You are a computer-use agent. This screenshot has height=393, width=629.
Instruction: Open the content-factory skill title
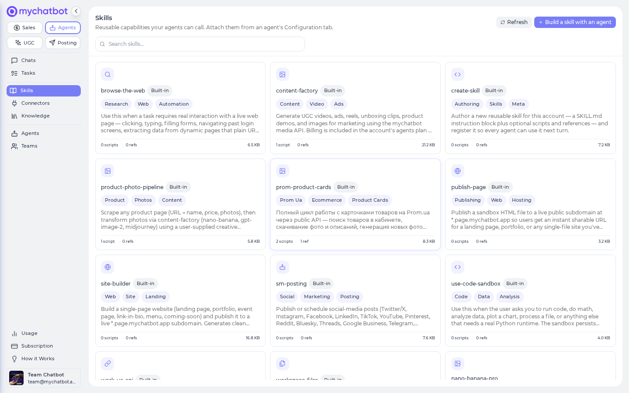tap(297, 91)
